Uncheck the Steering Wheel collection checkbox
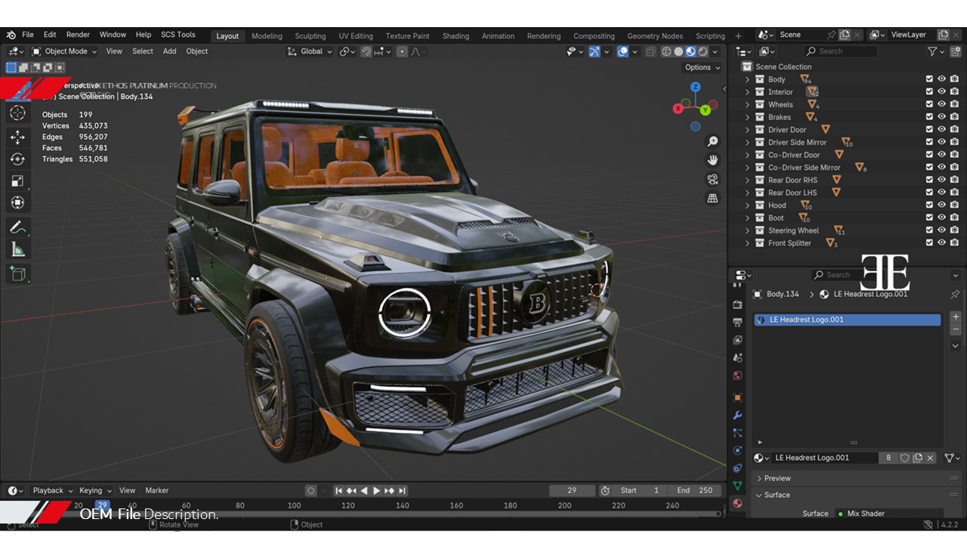Screen dimensions: 967x544 point(929,230)
